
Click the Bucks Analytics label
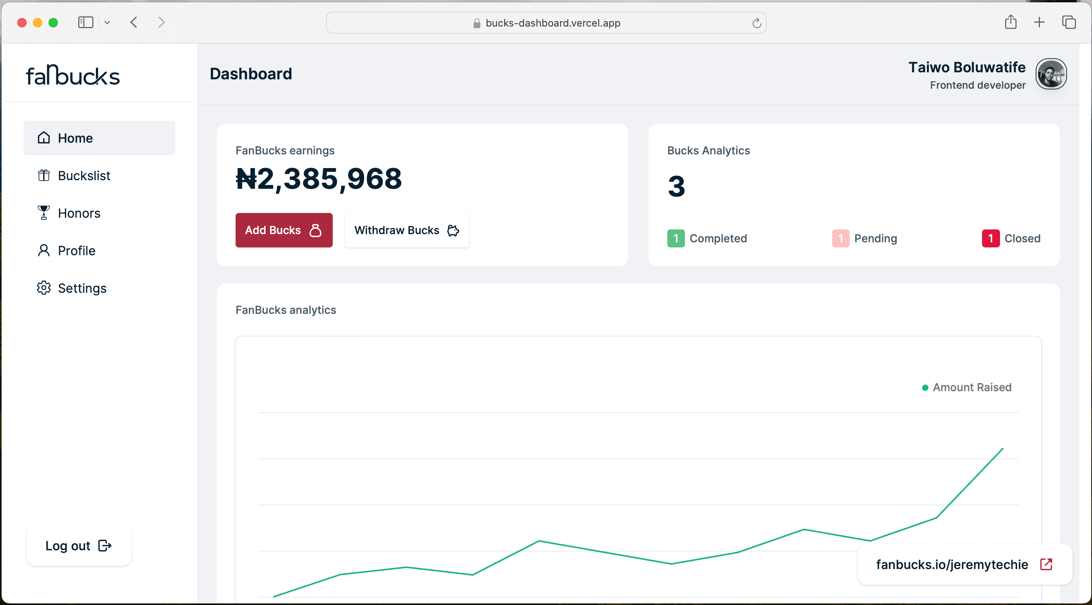coord(708,150)
